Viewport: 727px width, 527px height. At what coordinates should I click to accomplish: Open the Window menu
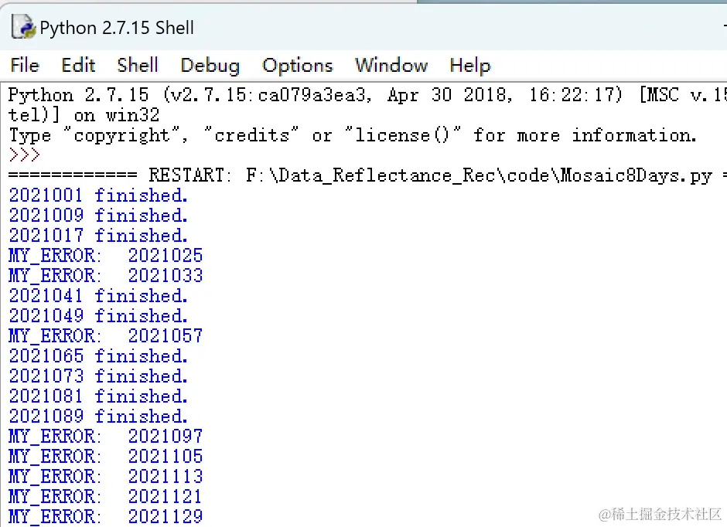tap(391, 66)
